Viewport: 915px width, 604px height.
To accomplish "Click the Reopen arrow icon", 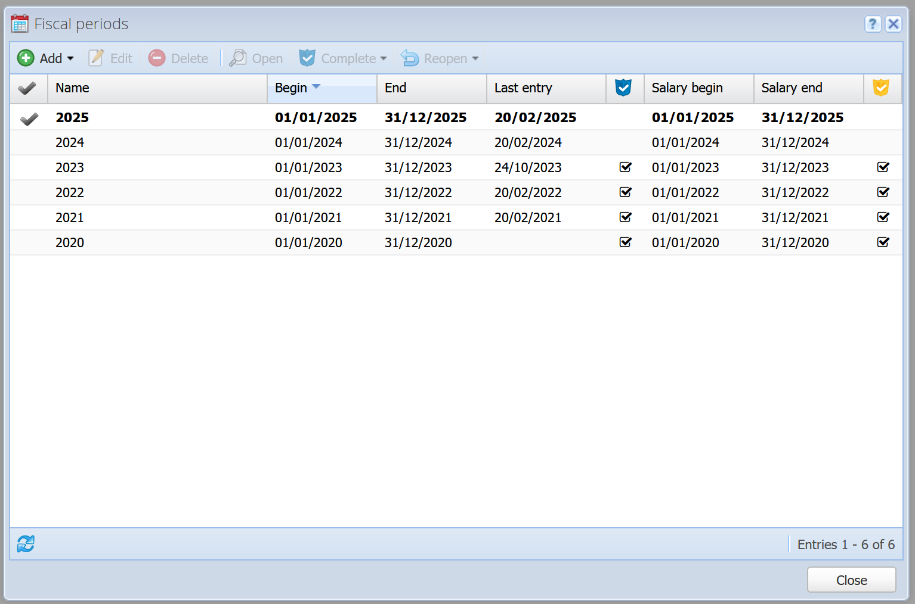I will (410, 58).
